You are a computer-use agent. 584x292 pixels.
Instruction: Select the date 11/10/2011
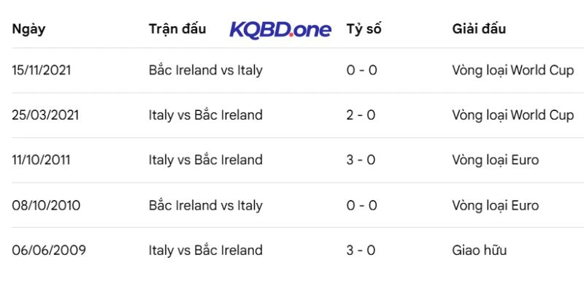[x=42, y=160]
